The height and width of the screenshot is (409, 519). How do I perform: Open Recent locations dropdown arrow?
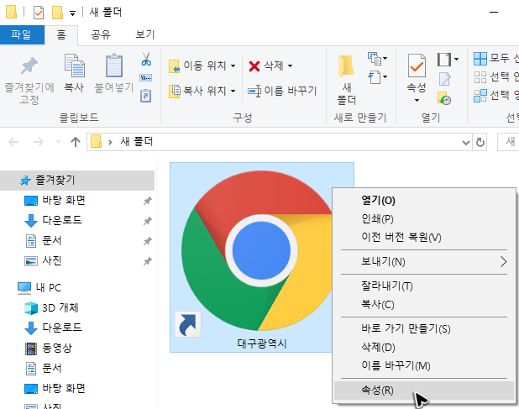pyautogui.click(x=58, y=142)
